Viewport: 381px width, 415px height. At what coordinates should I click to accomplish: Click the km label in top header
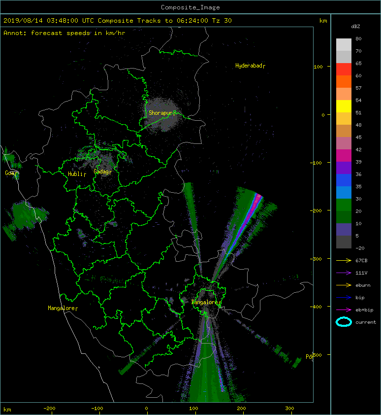323,21
